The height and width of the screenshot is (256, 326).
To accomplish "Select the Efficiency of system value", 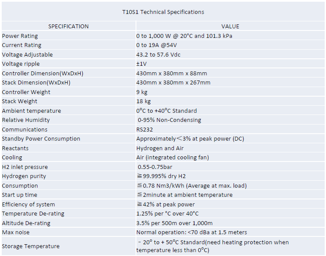I will tap(166, 205).
